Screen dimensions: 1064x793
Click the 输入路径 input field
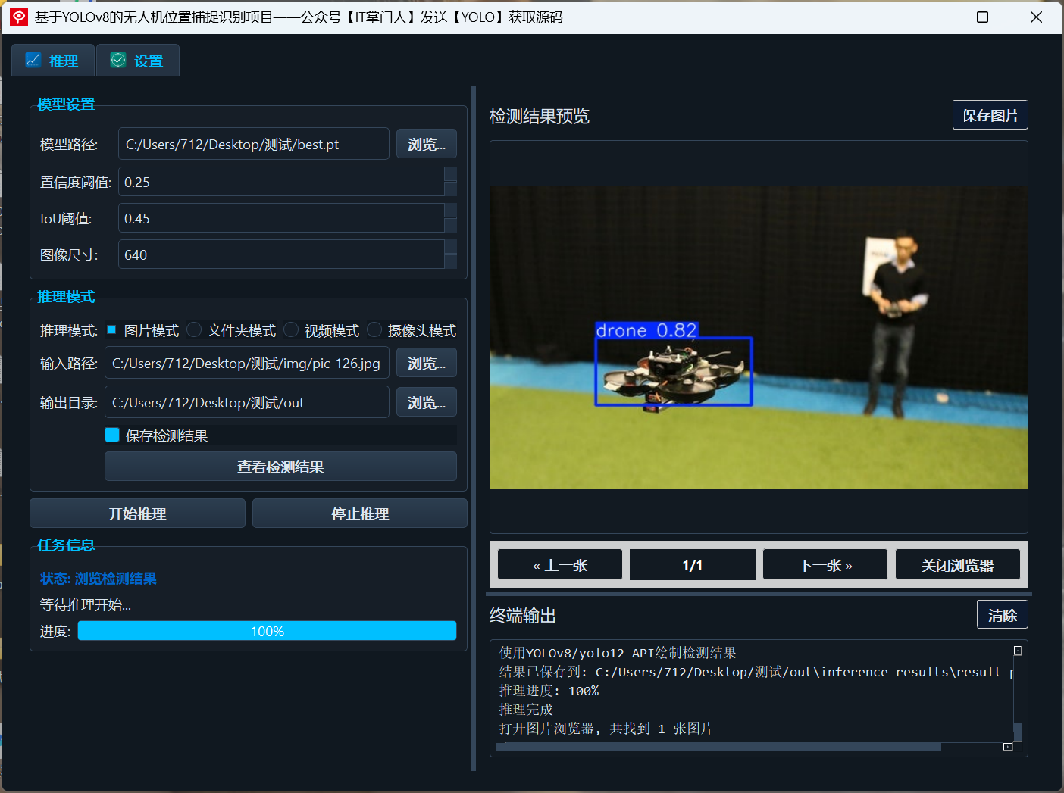(247, 363)
